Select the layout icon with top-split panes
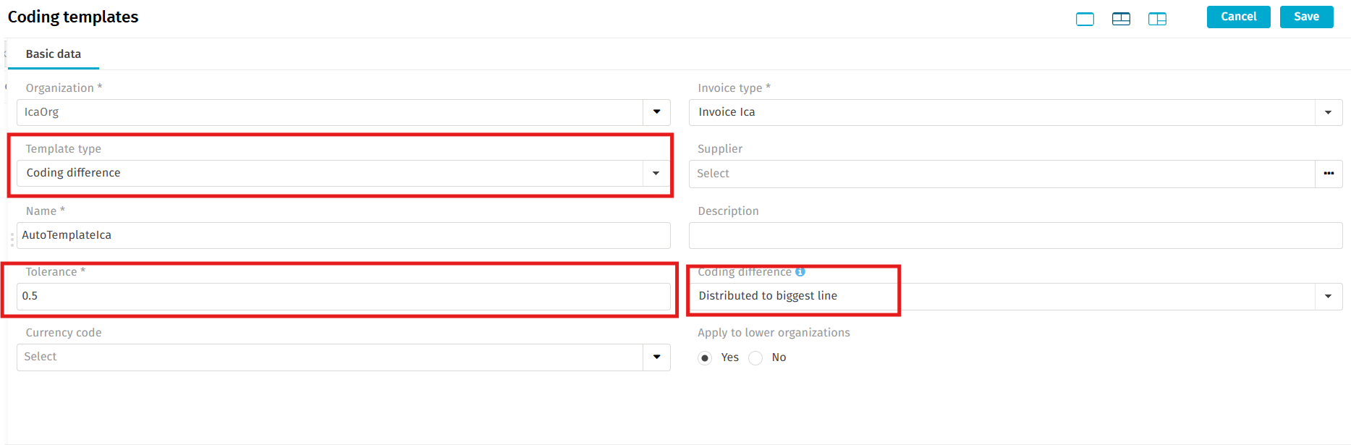 1121,19
